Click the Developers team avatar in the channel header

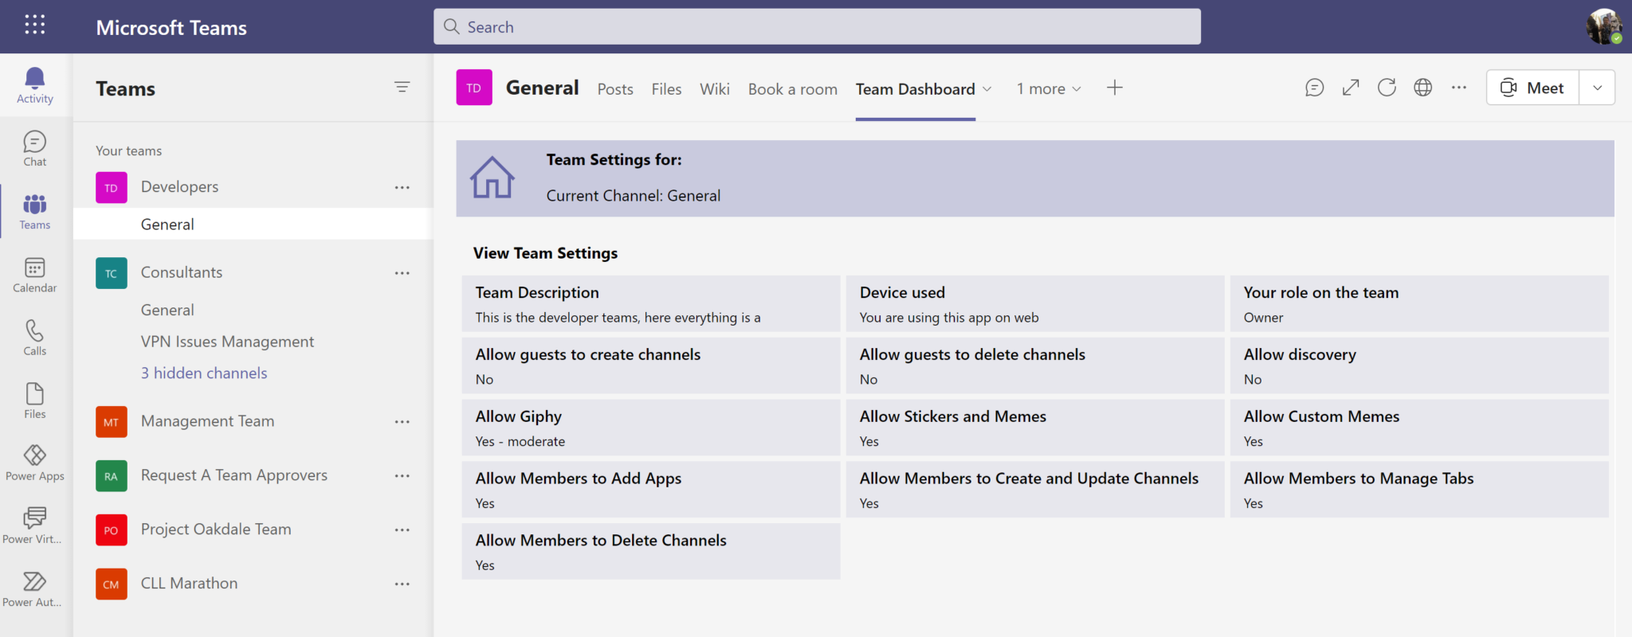(474, 88)
